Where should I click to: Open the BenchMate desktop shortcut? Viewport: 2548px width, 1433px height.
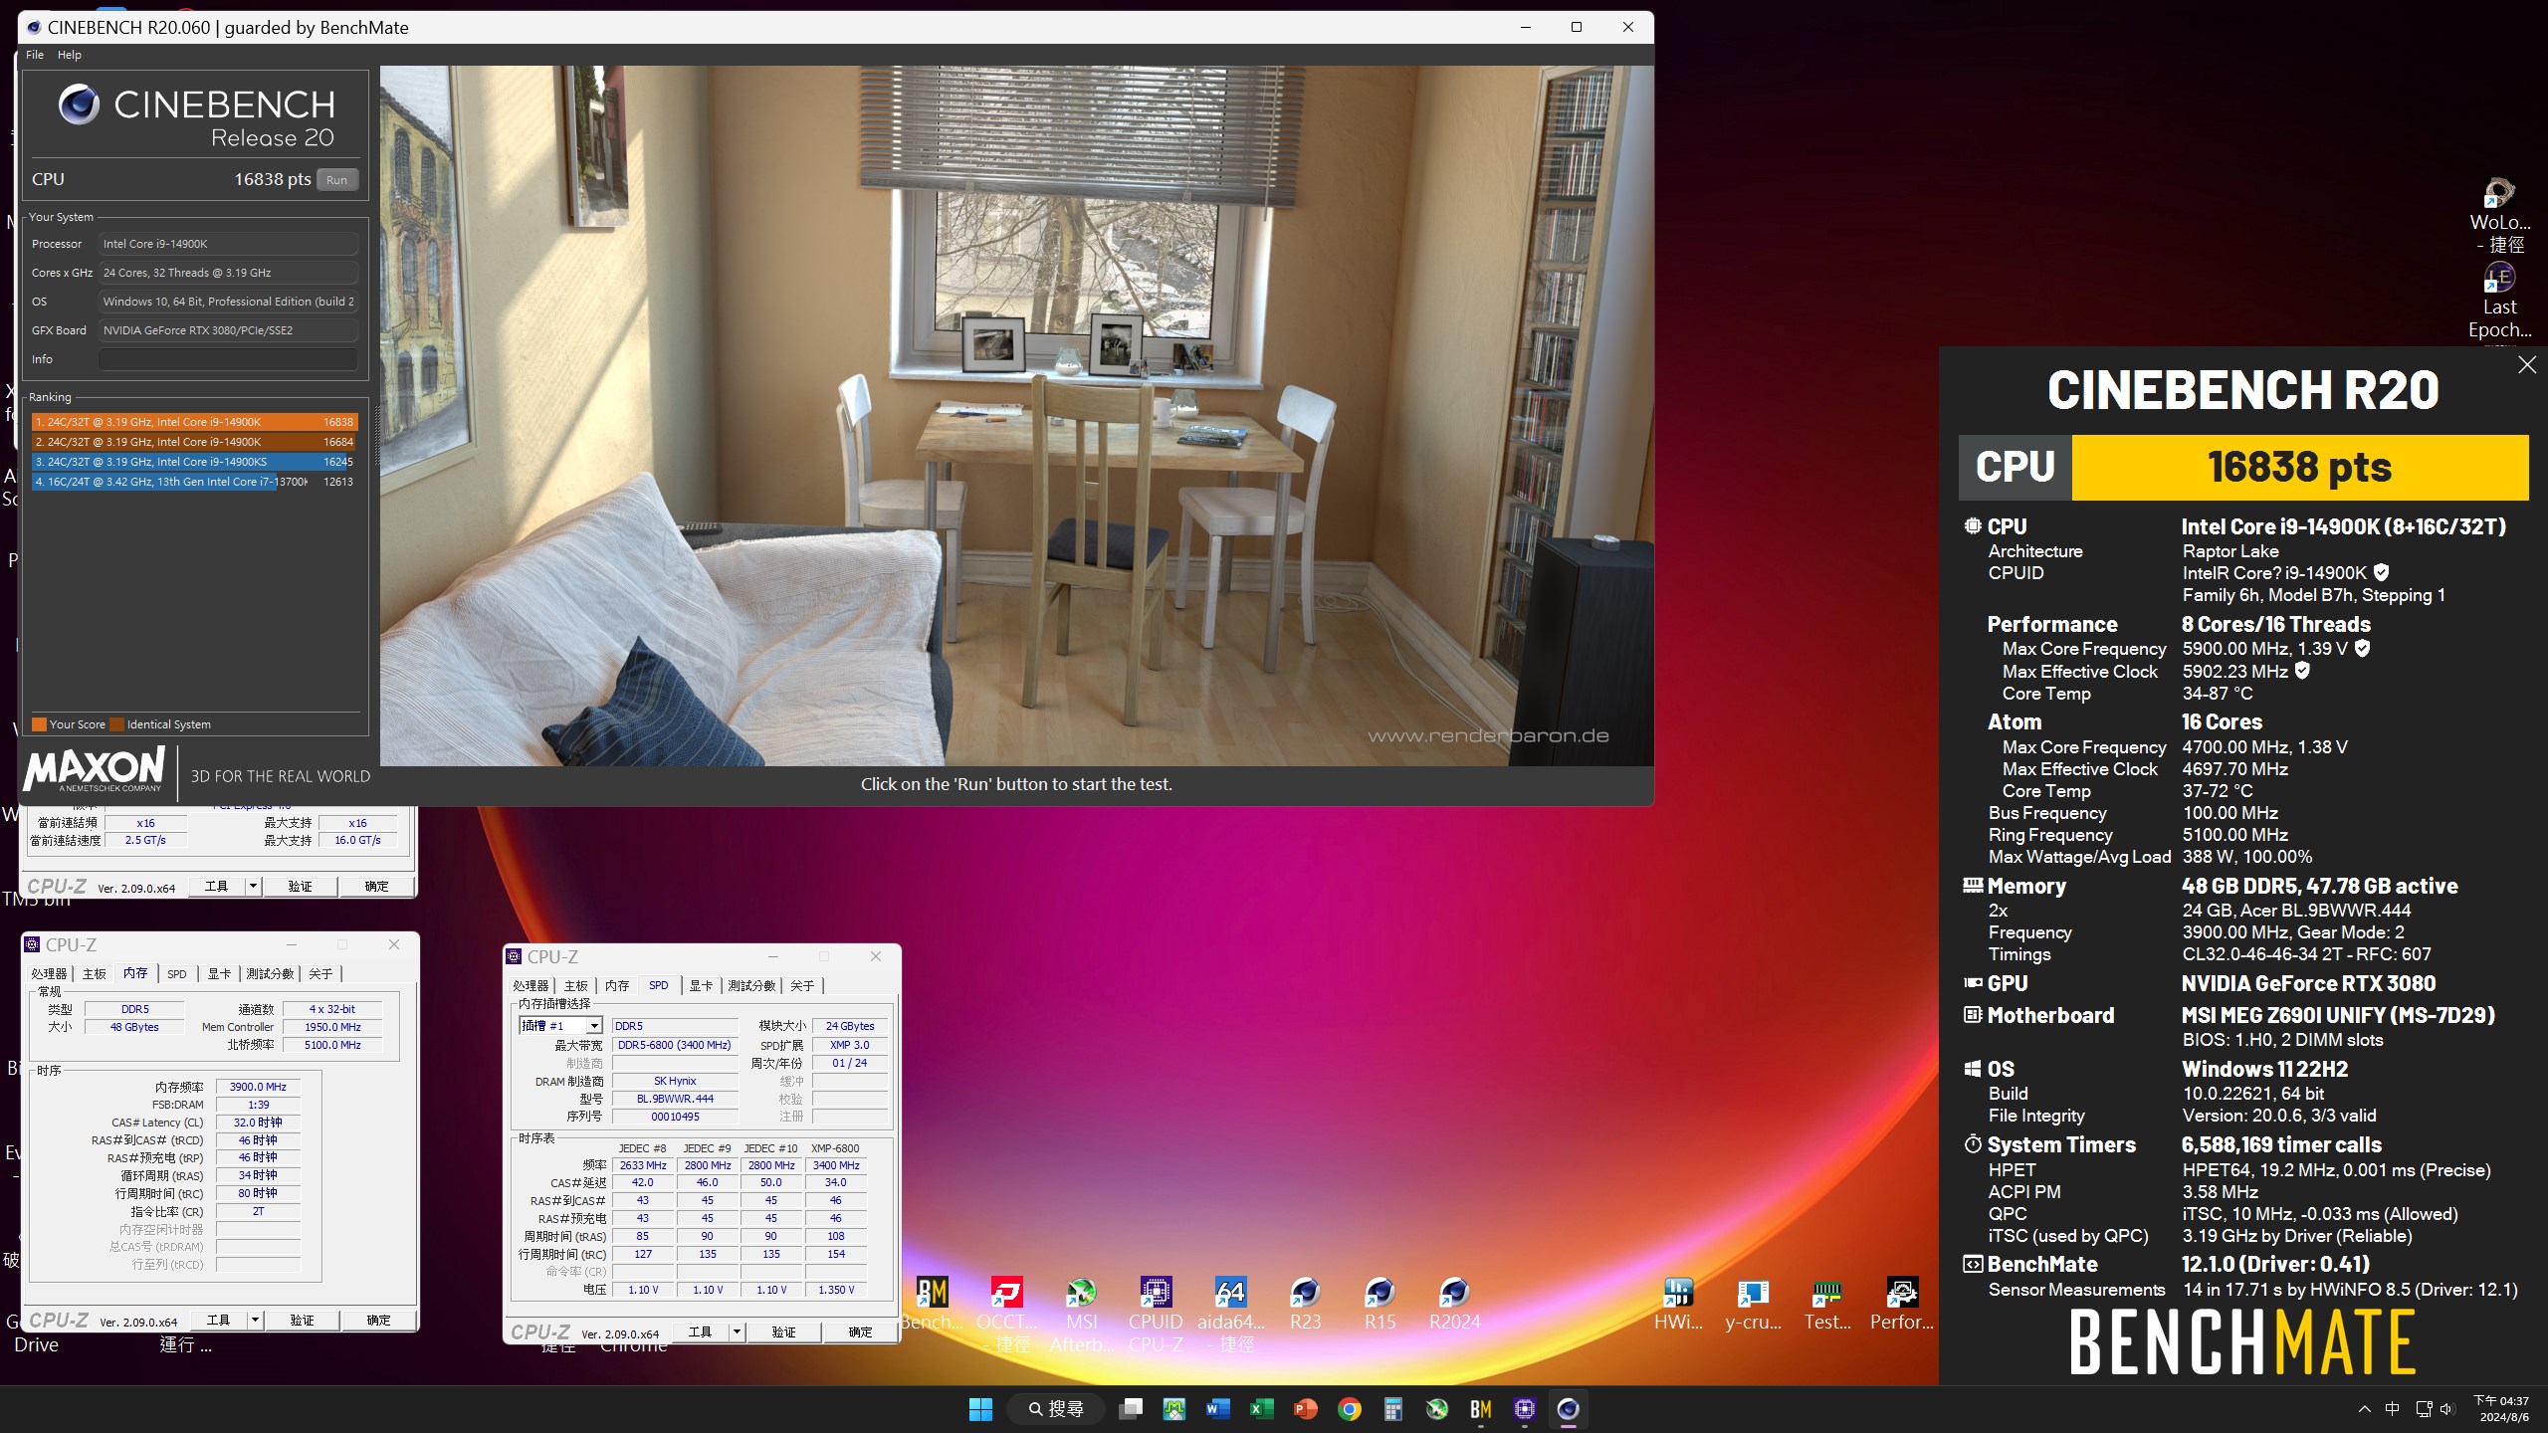tap(932, 1304)
